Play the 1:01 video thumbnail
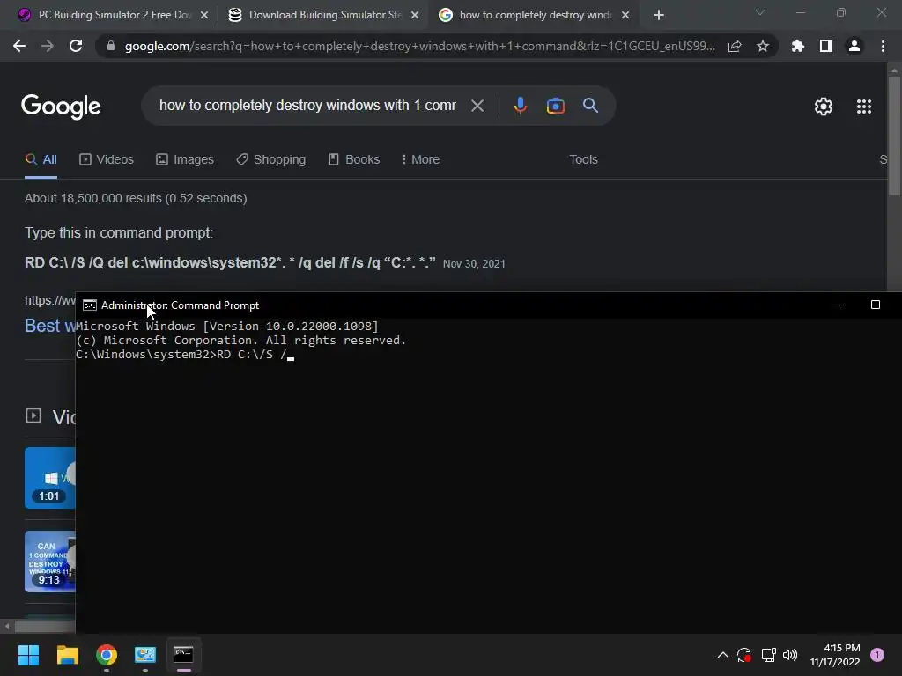 click(49, 478)
